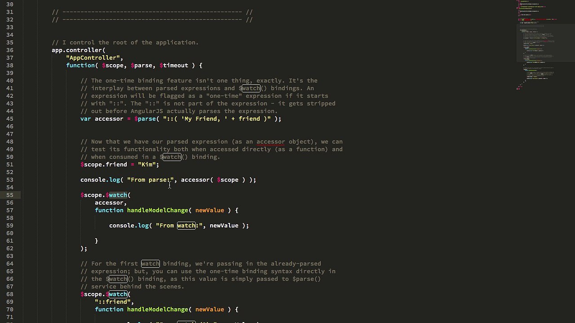Click the "AppController" string
Image resolution: width=575 pixels, height=323 pixels.
pos(93,58)
